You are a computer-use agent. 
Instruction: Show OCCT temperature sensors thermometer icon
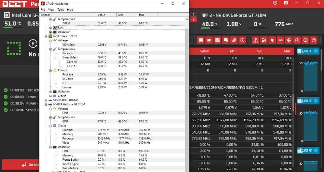[256, 40]
